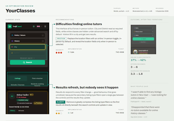Click the dimmed District field
This screenshot has width=174, height=121.
click(27, 53)
